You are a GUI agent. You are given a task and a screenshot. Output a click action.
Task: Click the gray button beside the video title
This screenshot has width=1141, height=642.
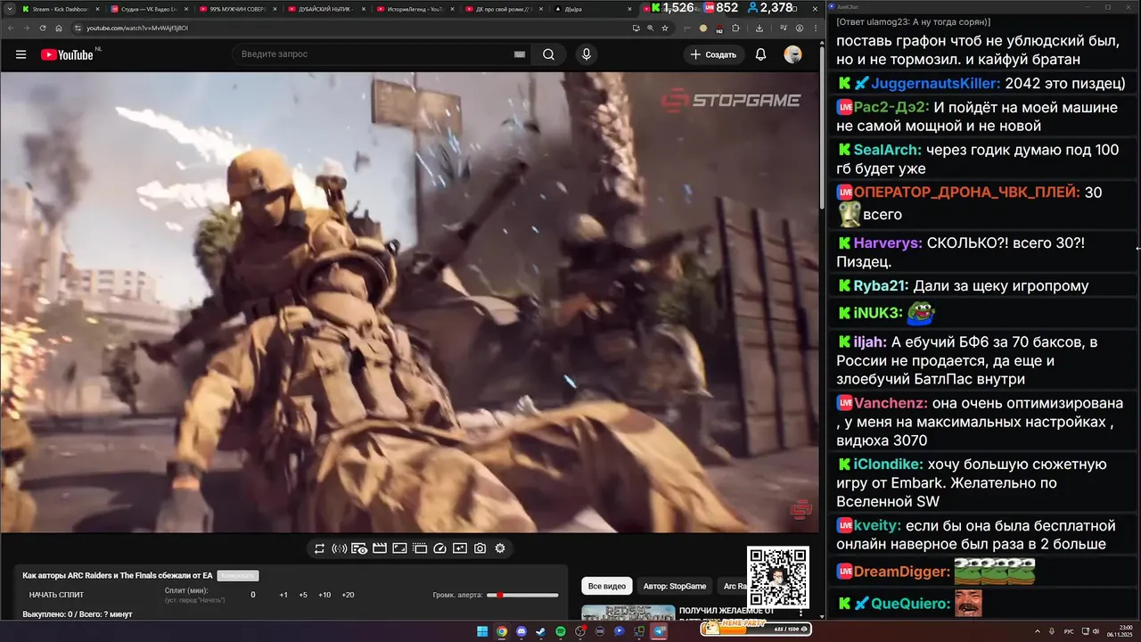pyautogui.click(x=238, y=576)
